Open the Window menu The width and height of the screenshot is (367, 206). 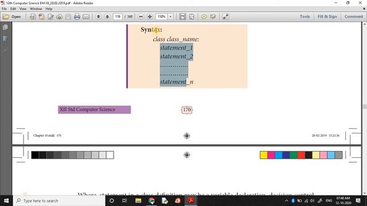coord(36,9)
